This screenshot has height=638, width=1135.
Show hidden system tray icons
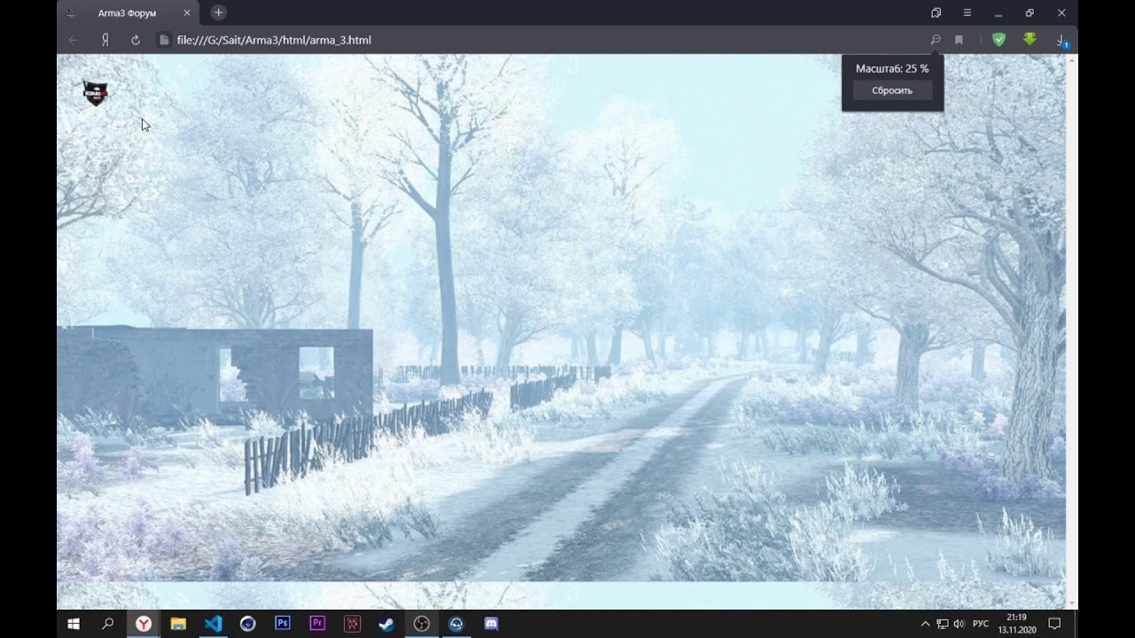(926, 624)
